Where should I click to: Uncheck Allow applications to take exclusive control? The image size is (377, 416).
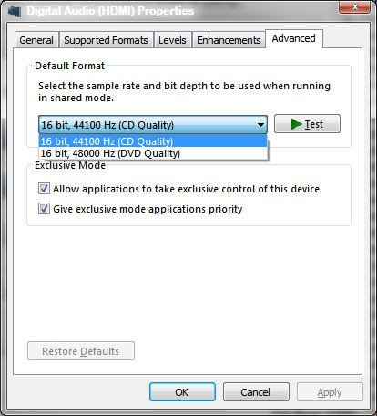pyautogui.click(x=44, y=189)
